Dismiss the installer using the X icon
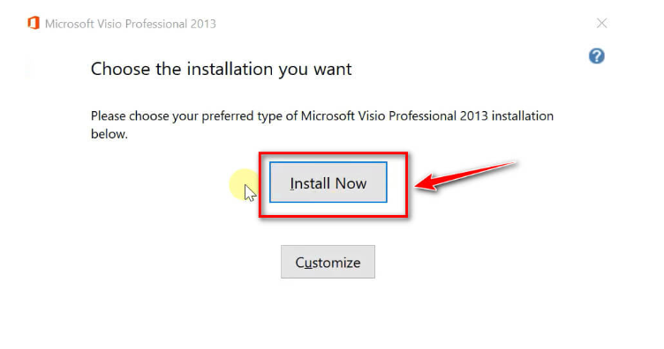The image size is (664, 349). 602,23
